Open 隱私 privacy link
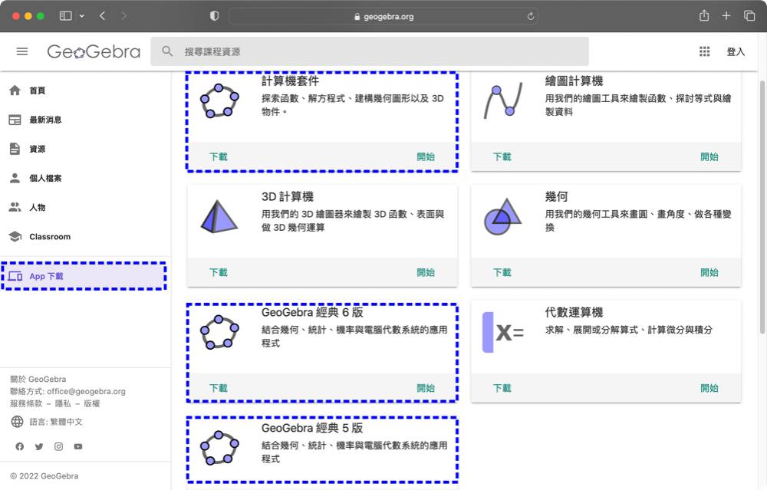 pyautogui.click(x=63, y=403)
